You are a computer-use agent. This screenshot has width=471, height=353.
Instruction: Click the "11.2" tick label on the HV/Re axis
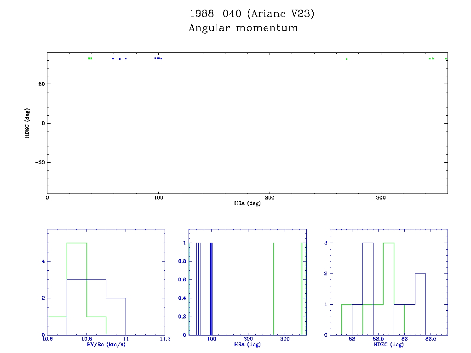pos(165,339)
